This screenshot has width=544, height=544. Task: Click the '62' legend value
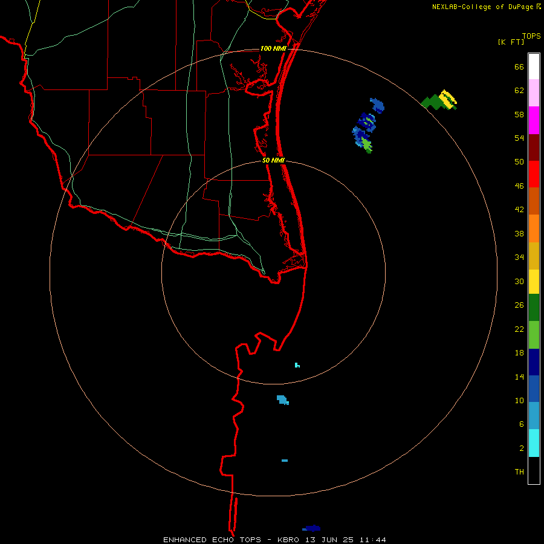click(x=519, y=91)
